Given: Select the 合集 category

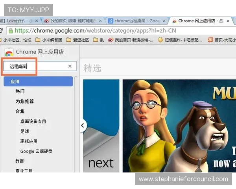Looking at the screenshot, I should click(20, 111).
